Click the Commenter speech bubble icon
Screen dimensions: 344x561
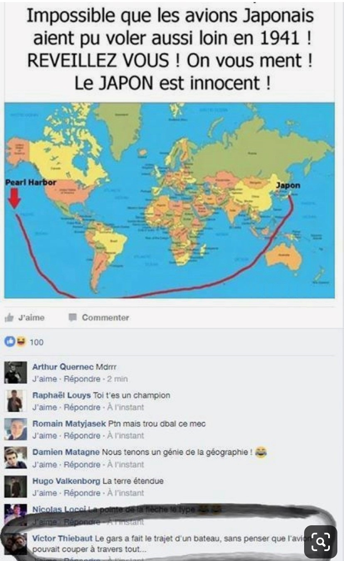(x=73, y=317)
